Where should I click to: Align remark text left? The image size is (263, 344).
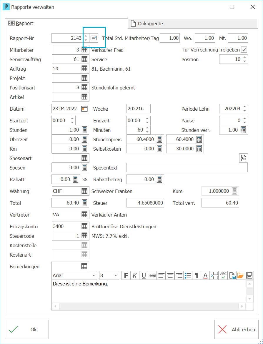pyautogui.click(x=161, y=275)
